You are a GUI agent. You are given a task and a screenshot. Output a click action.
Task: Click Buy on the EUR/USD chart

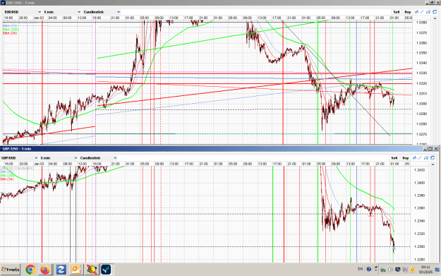point(408,12)
